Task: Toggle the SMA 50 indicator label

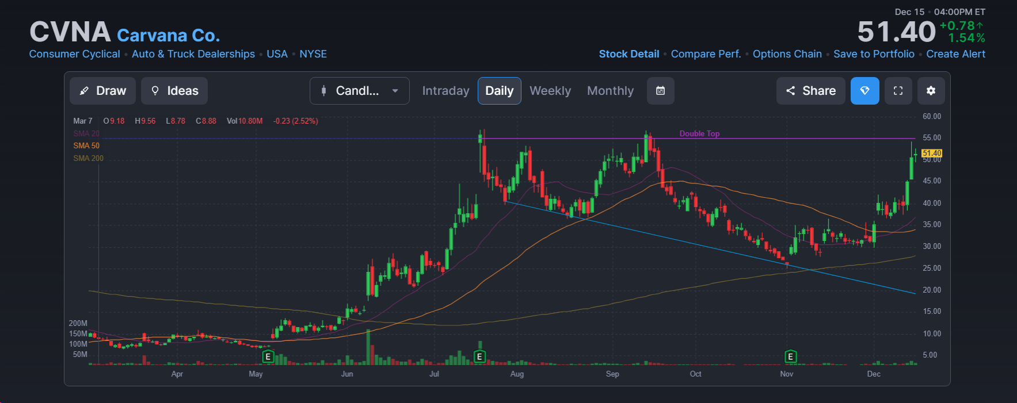Action: point(86,145)
